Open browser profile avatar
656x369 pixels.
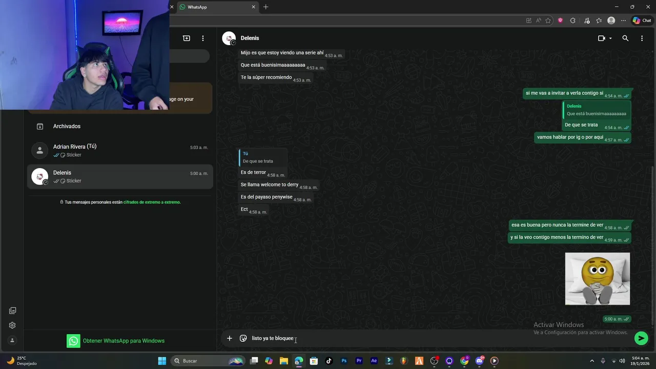tap(611, 20)
